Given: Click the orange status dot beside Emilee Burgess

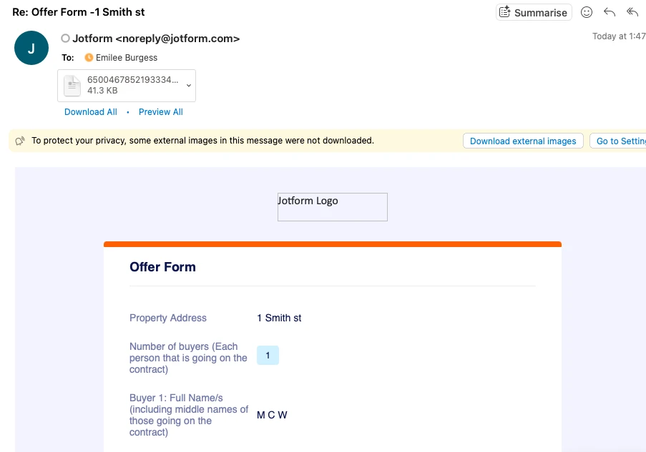Looking at the screenshot, I should tap(89, 58).
